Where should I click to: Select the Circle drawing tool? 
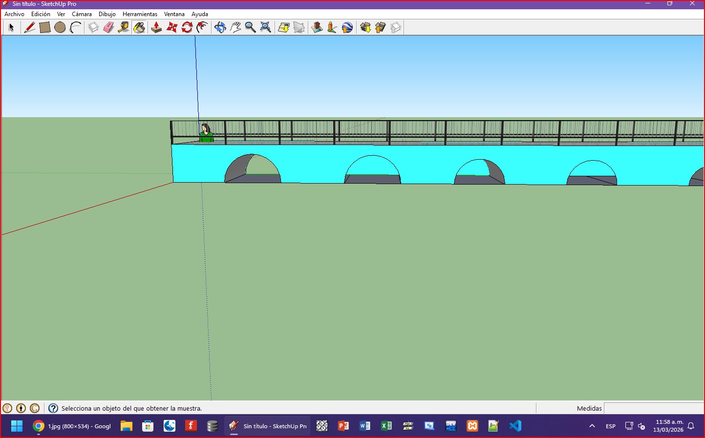[x=60, y=27]
